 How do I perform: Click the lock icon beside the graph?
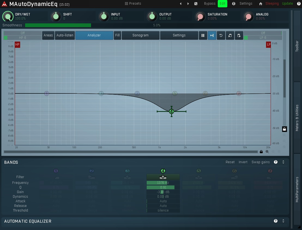(284, 129)
